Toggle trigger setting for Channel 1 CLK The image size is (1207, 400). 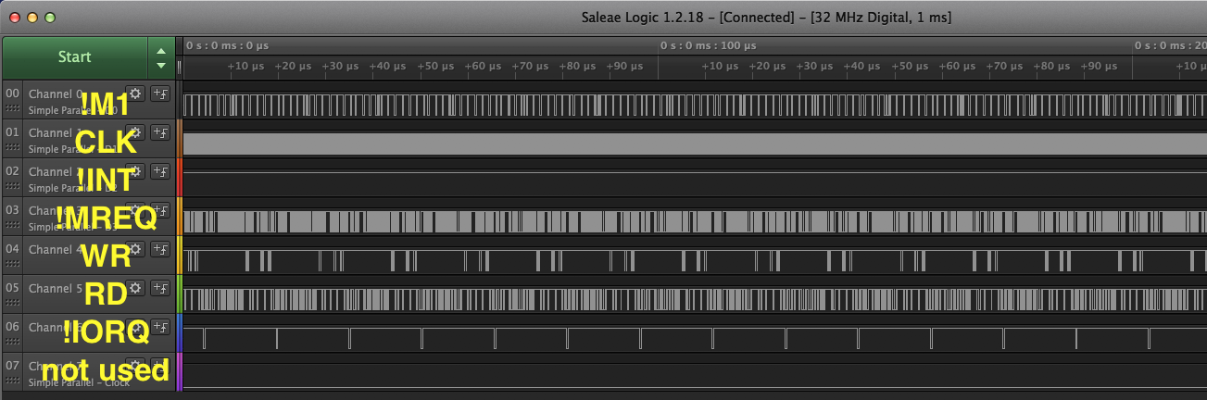pos(160,132)
